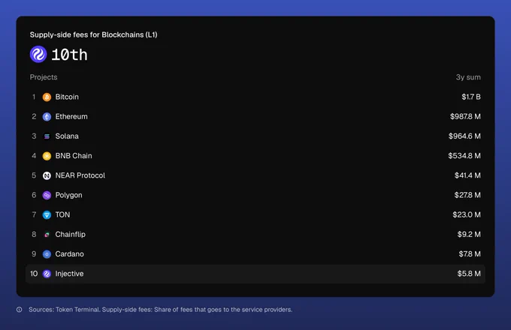Select the Injective project name
511x330 pixels.
[69, 274]
